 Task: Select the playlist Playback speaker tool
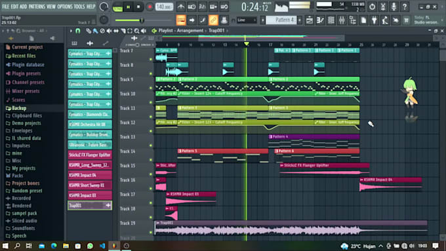(x=144, y=31)
